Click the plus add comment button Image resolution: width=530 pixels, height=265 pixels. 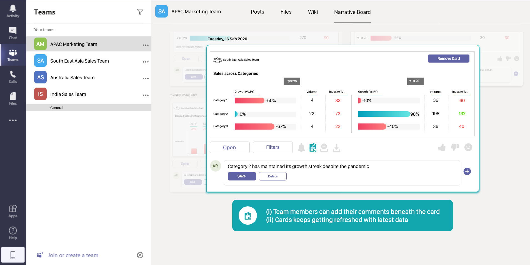click(x=467, y=171)
